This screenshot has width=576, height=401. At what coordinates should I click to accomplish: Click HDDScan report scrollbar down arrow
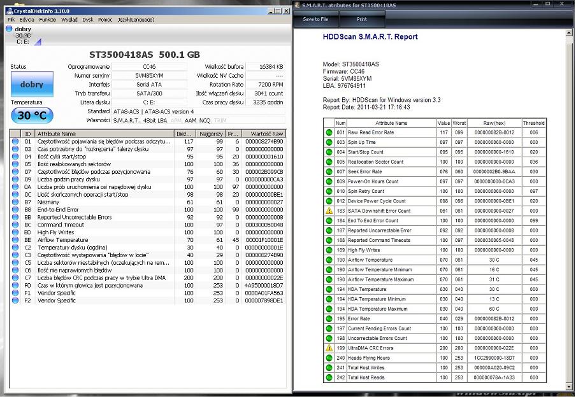click(x=569, y=387)
